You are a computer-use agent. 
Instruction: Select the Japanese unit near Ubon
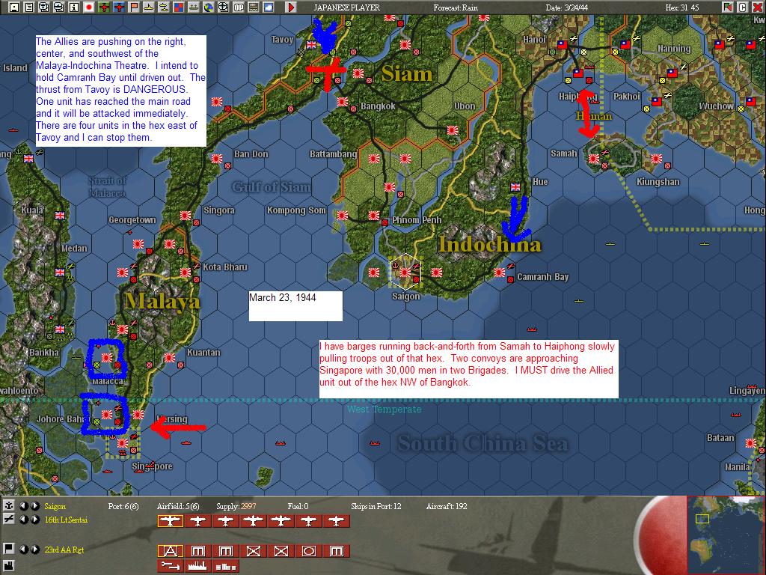coord(452,130)
